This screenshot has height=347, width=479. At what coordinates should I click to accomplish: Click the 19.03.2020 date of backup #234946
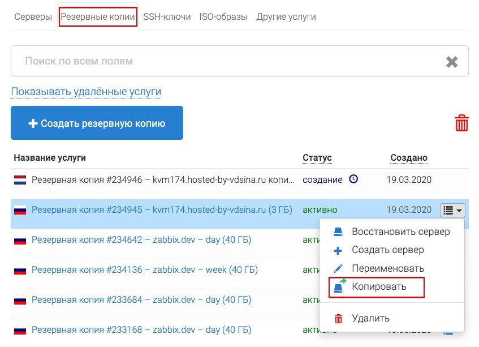click(409, 180)
